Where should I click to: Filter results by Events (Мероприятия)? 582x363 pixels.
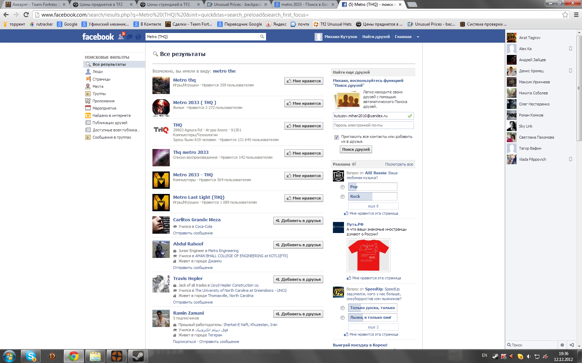click(104, 108)
